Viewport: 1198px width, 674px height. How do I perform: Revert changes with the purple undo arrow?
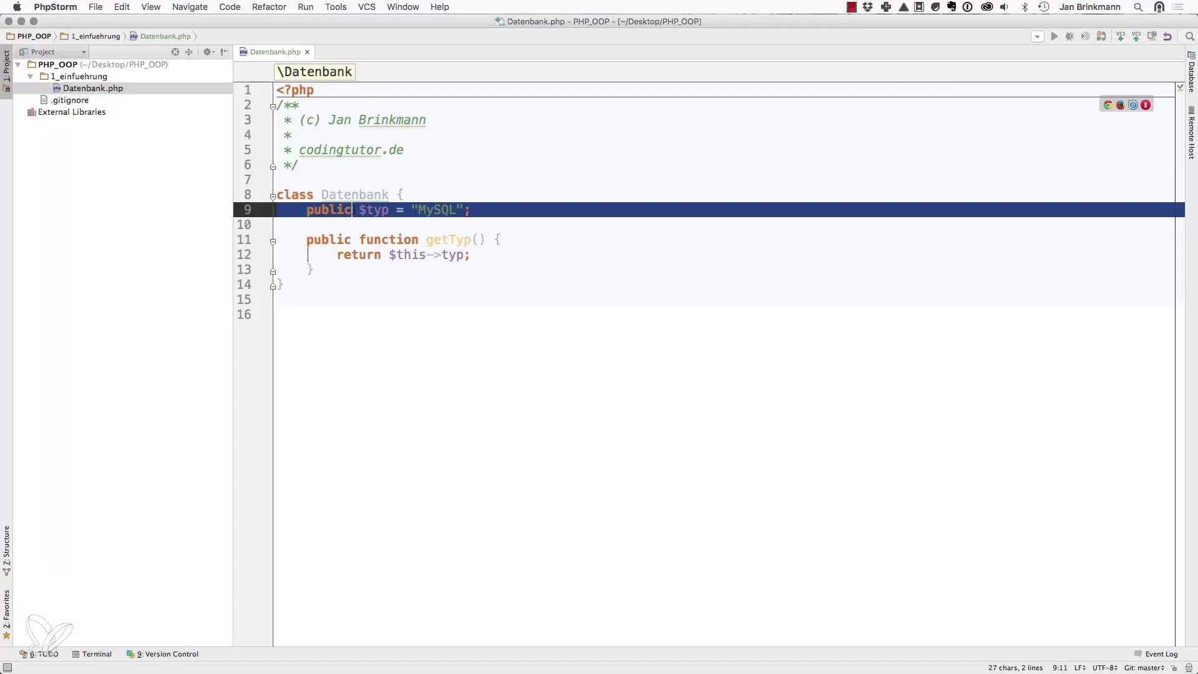click(x=1167, y=36)
